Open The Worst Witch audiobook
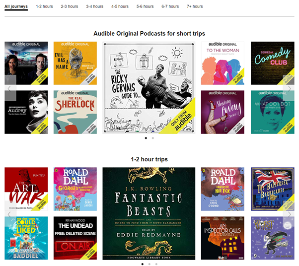 coord(273,238)
